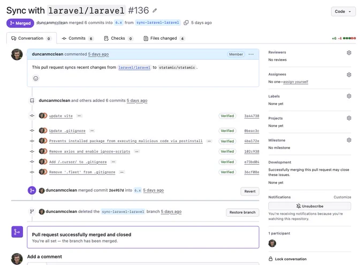Open the Milestone settings gear
This screenshot has height=265, width=364.
point(349,140)
